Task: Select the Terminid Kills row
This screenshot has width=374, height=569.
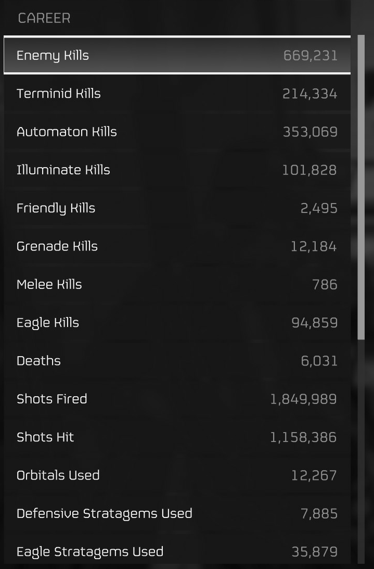Action: tap(177, 94)
